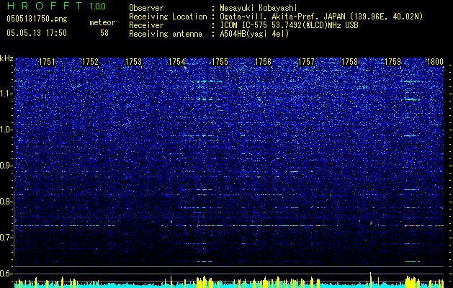Click the Observer label
Screen dimensions: 453x288
[x=146, y=8]
